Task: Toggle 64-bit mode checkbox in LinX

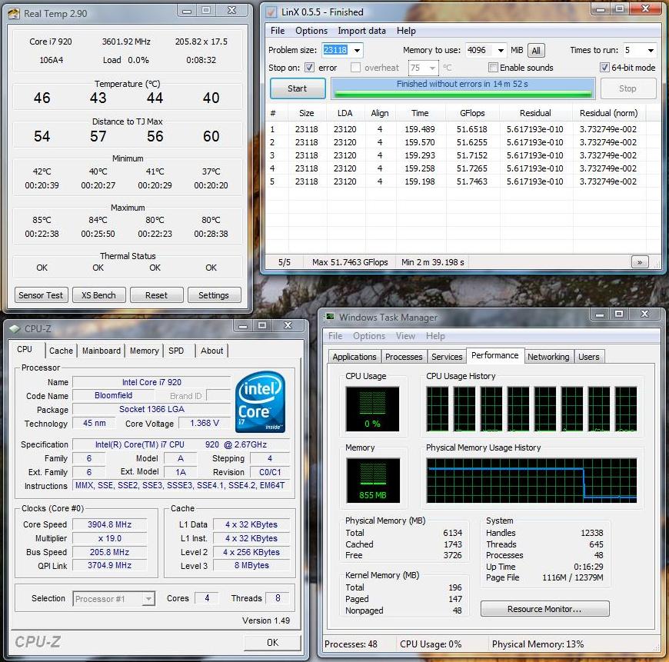Action: (604, 68)
